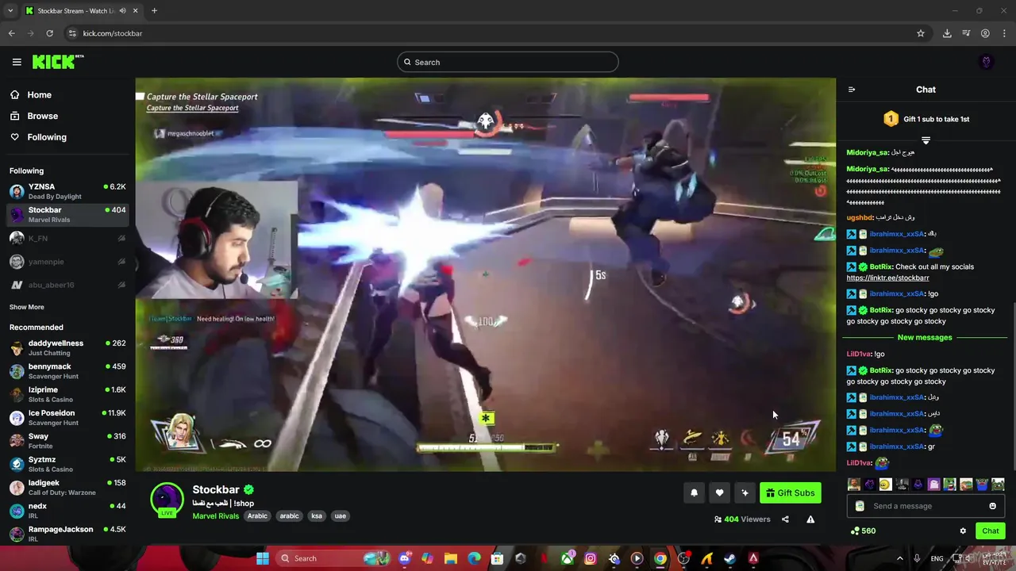
Task: Open Instagram from the taskbar
Action: click(591, 558)
